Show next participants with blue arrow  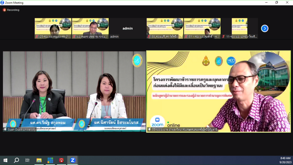click(265, 28)
